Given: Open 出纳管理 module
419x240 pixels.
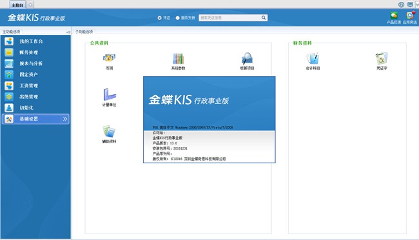Looking at the screenshot, I should pyautogui.click(x=35, y=97).
